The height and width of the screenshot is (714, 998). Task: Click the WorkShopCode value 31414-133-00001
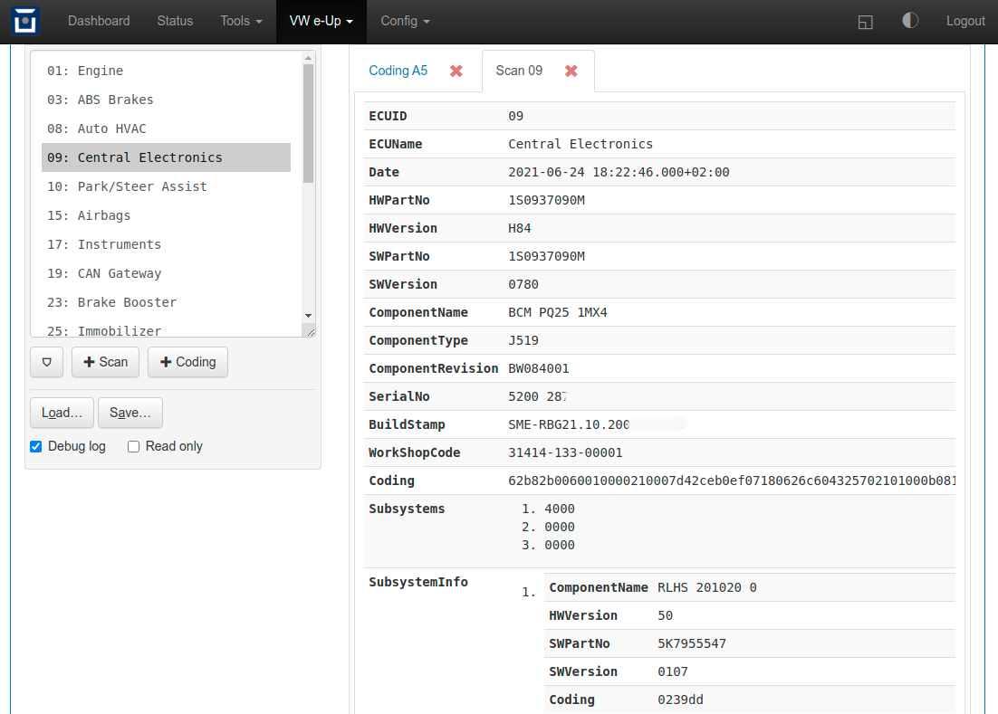(x=565, y=452)
